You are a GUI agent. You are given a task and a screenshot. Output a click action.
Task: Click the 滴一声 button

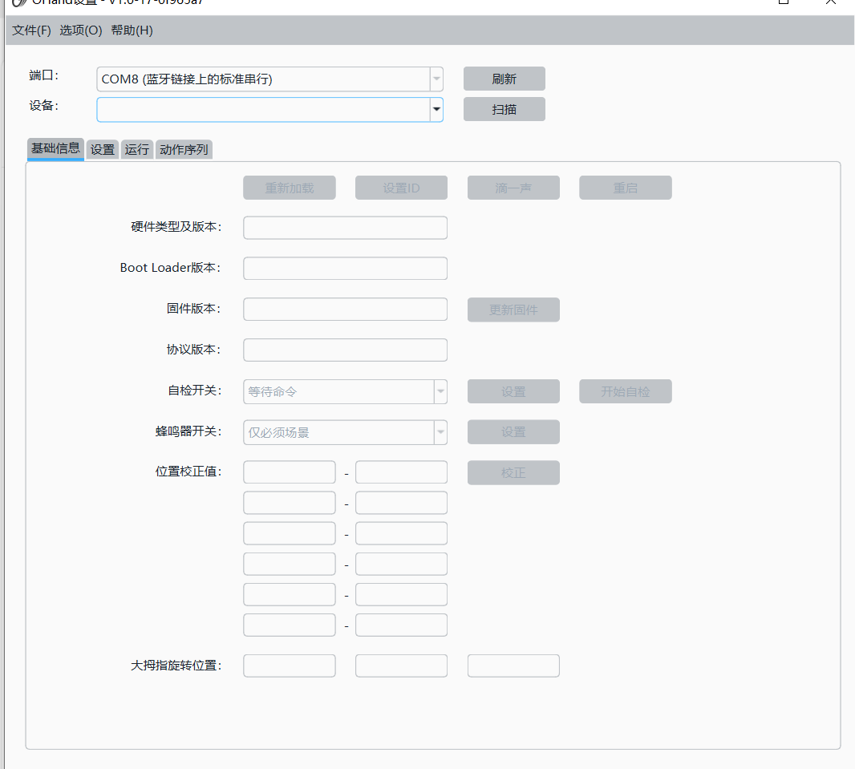tap(513, 188)
